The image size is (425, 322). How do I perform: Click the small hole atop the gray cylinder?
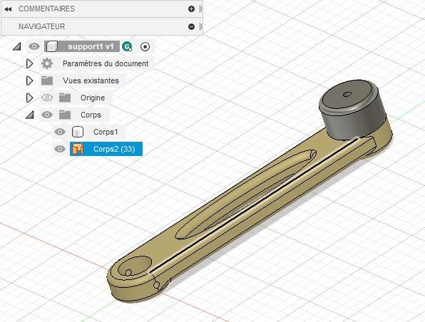click(347, 94)
